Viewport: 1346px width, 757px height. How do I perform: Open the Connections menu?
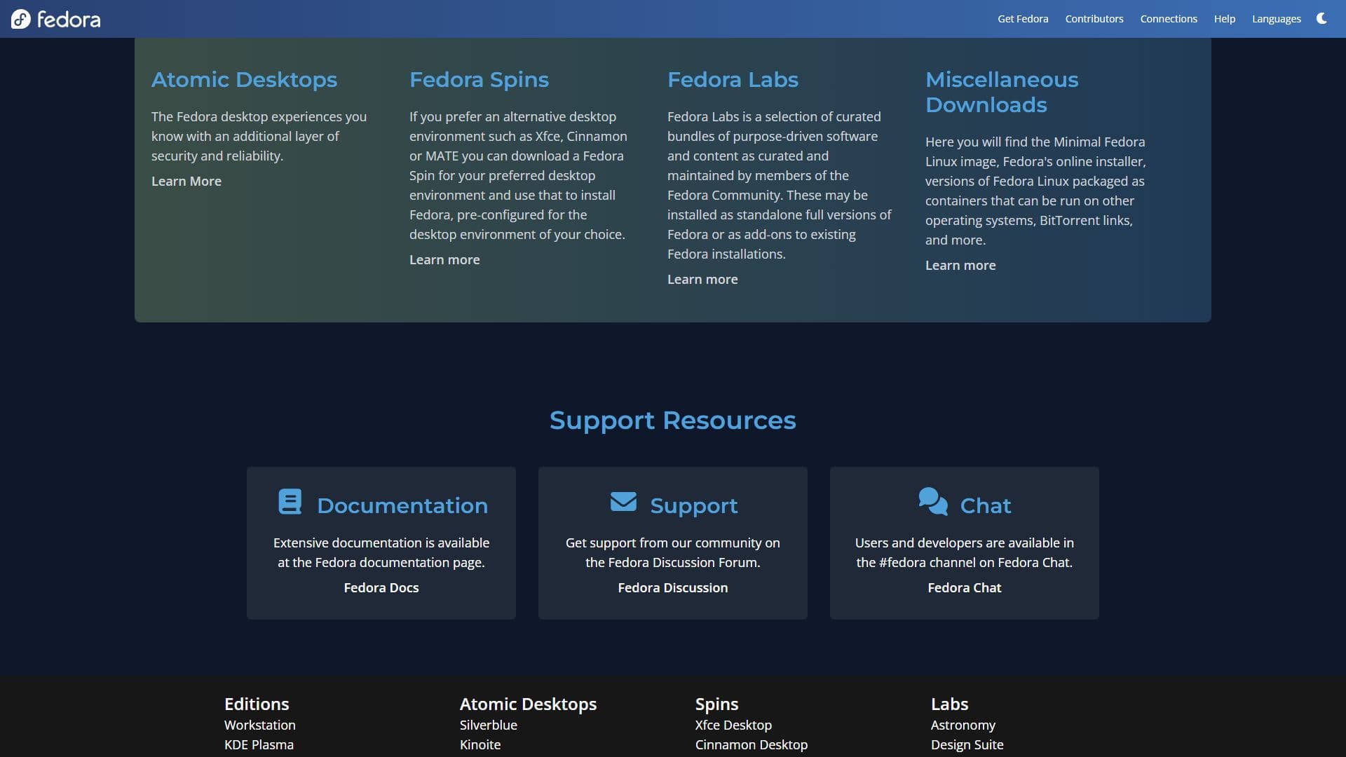1169,19
